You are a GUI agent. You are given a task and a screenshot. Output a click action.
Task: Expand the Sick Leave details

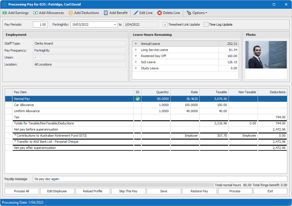(136, 62)
